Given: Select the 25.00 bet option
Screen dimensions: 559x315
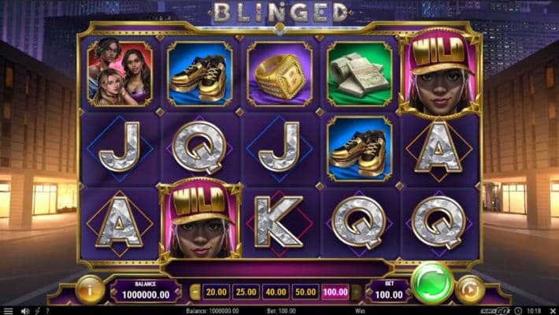Looking at the screenshot, I should point(246,292).
